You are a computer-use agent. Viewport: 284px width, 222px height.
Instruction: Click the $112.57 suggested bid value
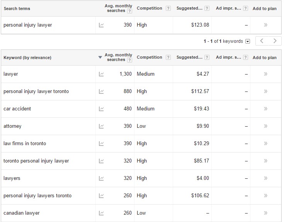point(200,91)
